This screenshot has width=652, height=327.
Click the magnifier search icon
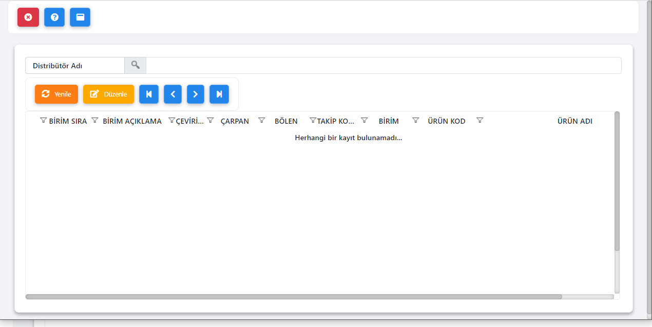(x=136, y=65)
